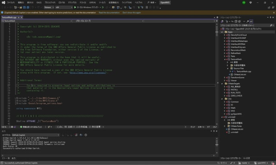The width and height of the screenshot is (276, 165).
Task: Select the Viewer project in tree
Action: 234,81
